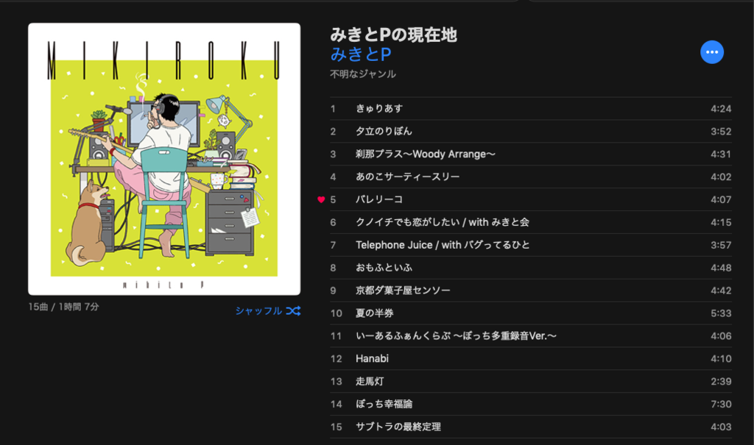Select track 2 夕立のりぼん
Image resolution: width=754 pixels, height=445 pixels.
[531, 131]
